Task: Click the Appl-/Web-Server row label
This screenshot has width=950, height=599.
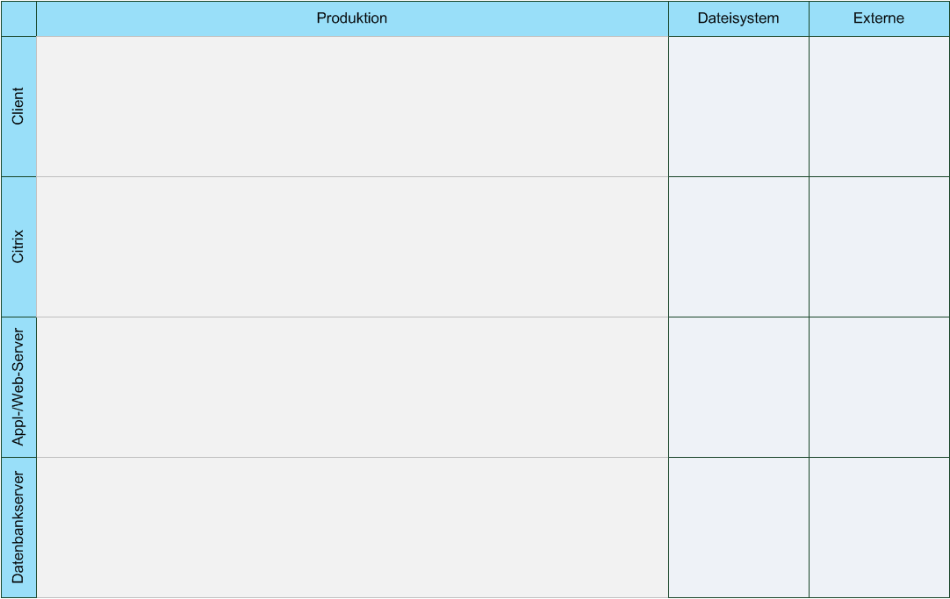Action: click(x=18, y=387)
